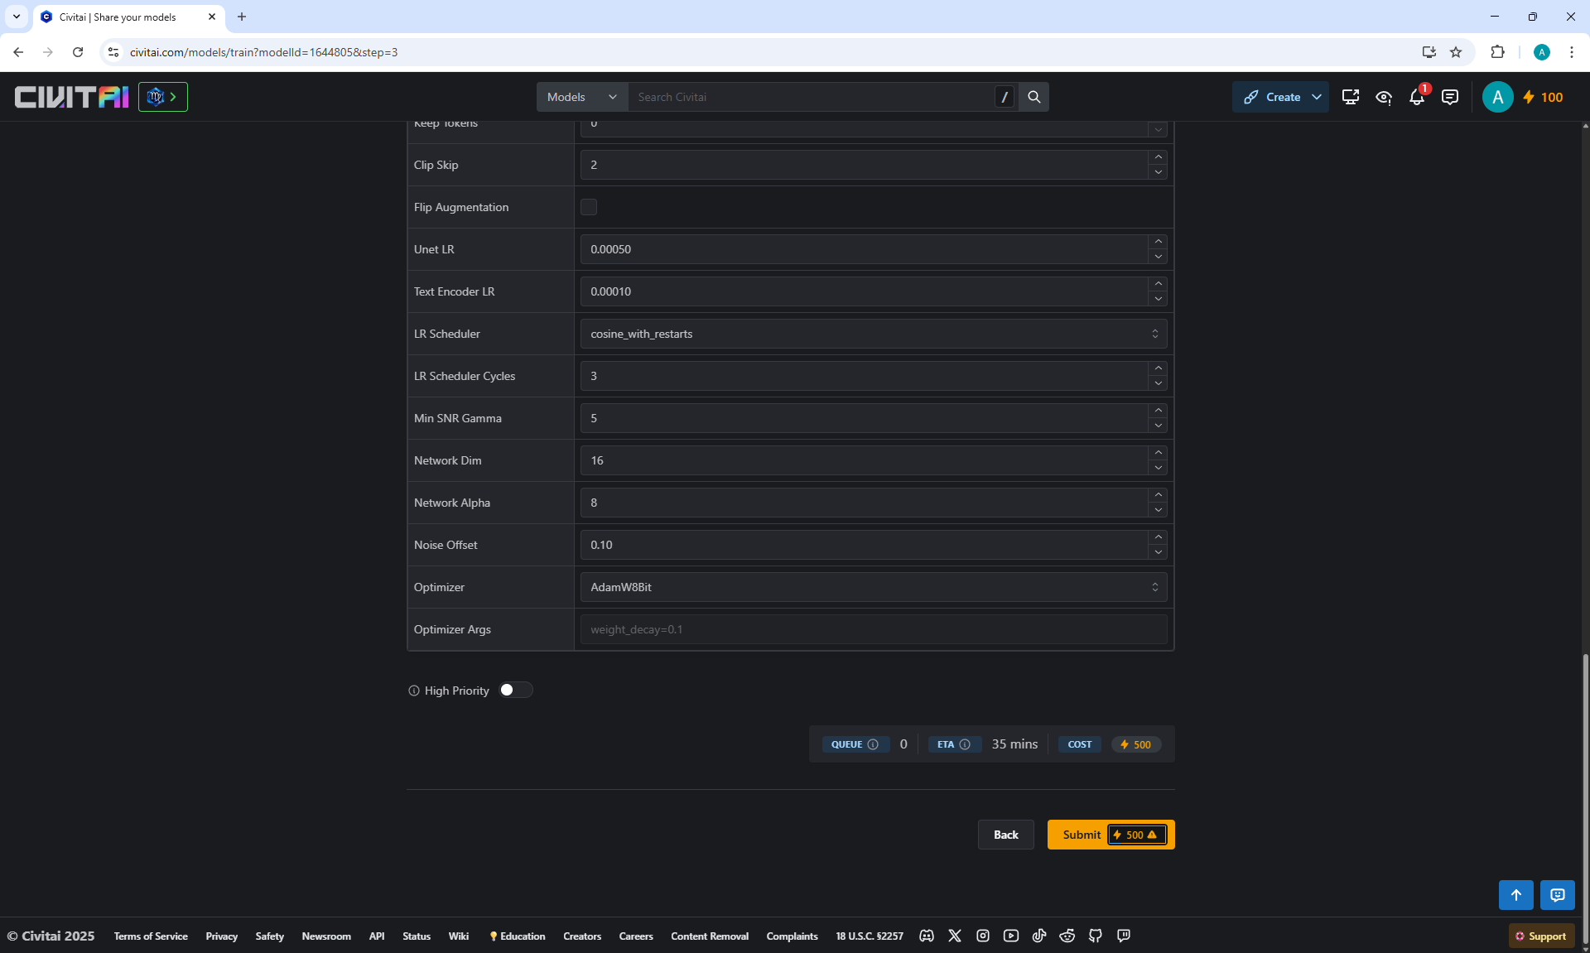Open the chat messages icon
The width and height of the screenshot is (1590, 953).
(1449, 98)
